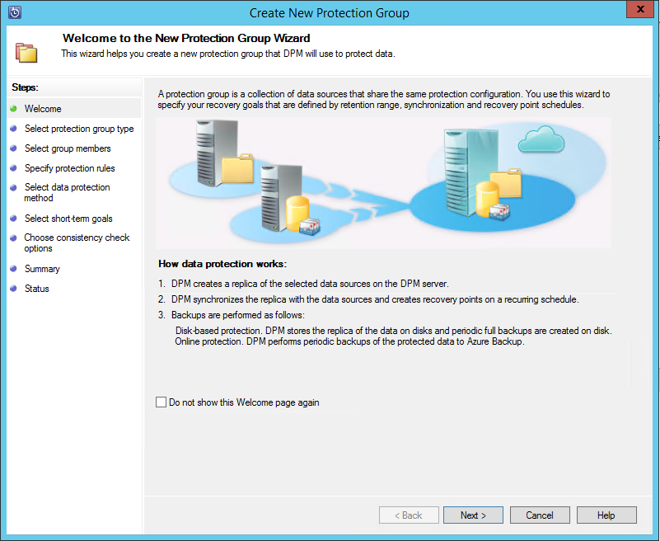Screen dimensions: 660x541
Task: Cancel the protection group wizard
Action: tap(540, 515)
